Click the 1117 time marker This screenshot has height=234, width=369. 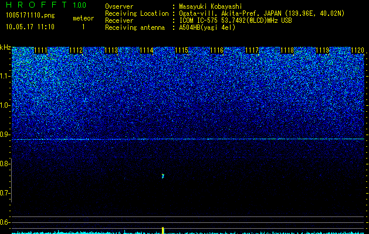point(252,50)
